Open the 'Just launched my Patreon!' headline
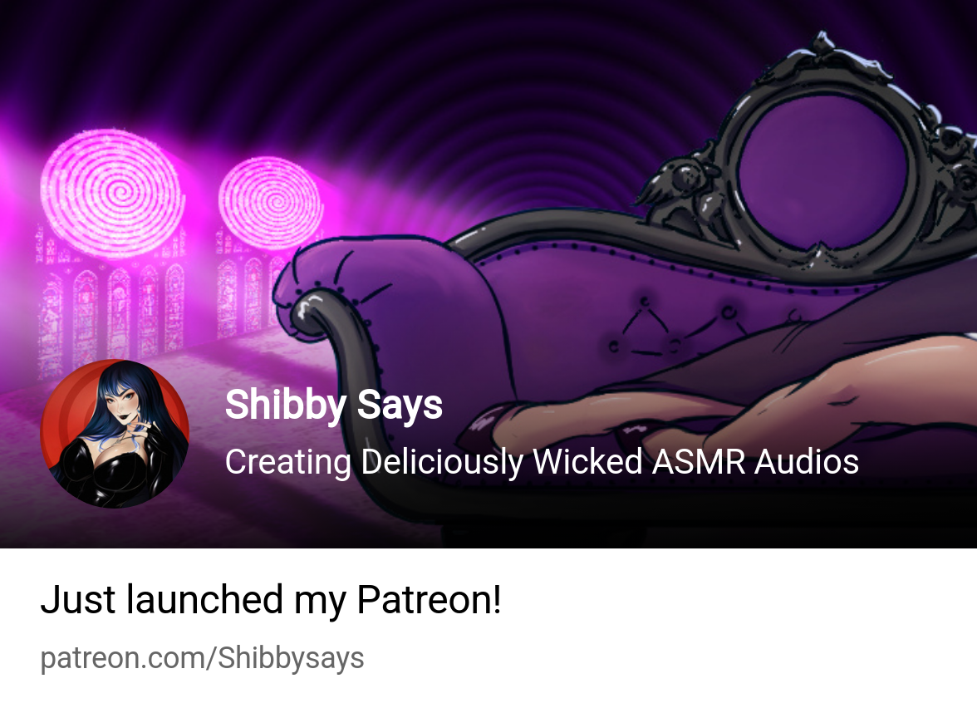 tap(271, 600)
